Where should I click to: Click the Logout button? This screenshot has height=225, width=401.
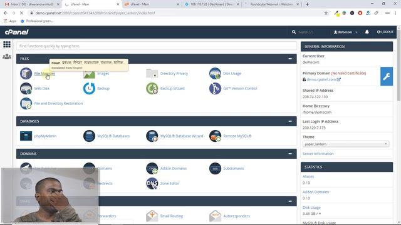[x=385, y=32]
